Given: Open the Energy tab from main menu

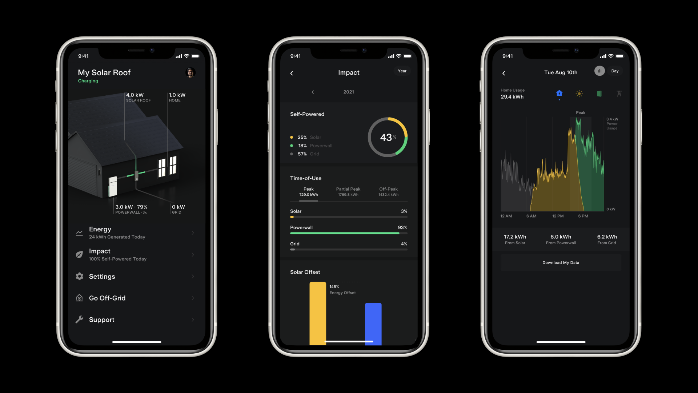Looking at the screenshot, I should click(137, 233).
